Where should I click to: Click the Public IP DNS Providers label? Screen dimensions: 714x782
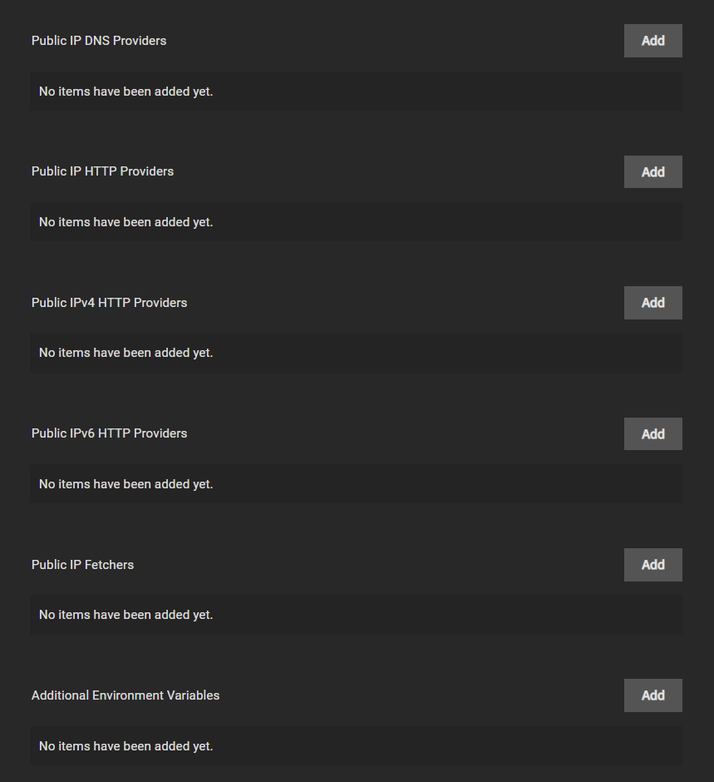99,41
